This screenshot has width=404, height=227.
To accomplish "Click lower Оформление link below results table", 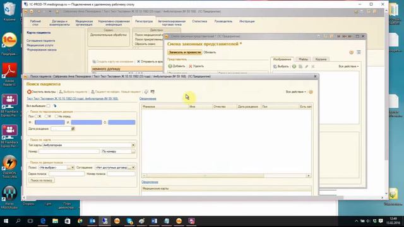I will (150, 182).
